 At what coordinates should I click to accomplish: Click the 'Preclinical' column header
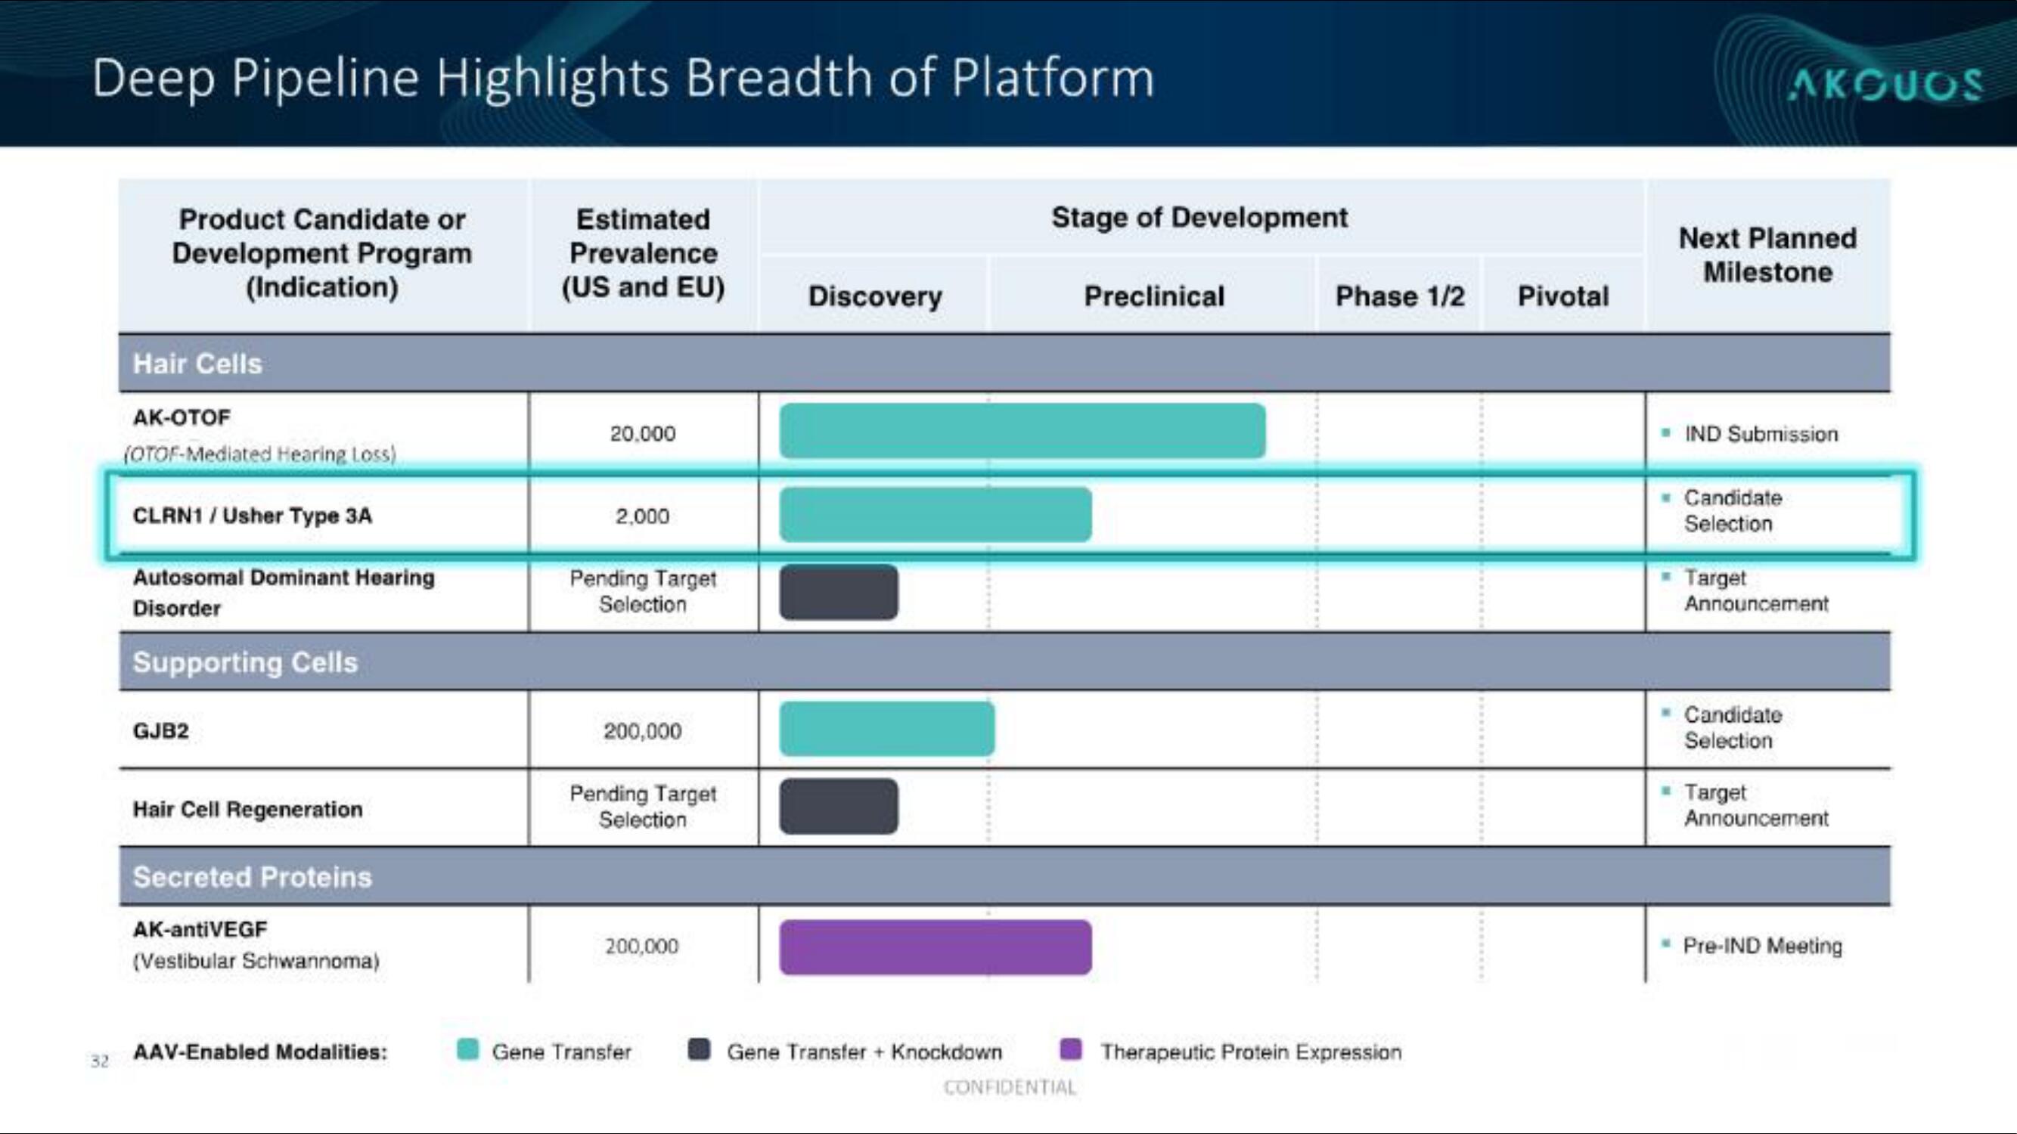tap(1153, 296)
